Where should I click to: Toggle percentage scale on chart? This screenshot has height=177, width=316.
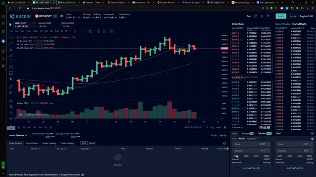point(207,127)
